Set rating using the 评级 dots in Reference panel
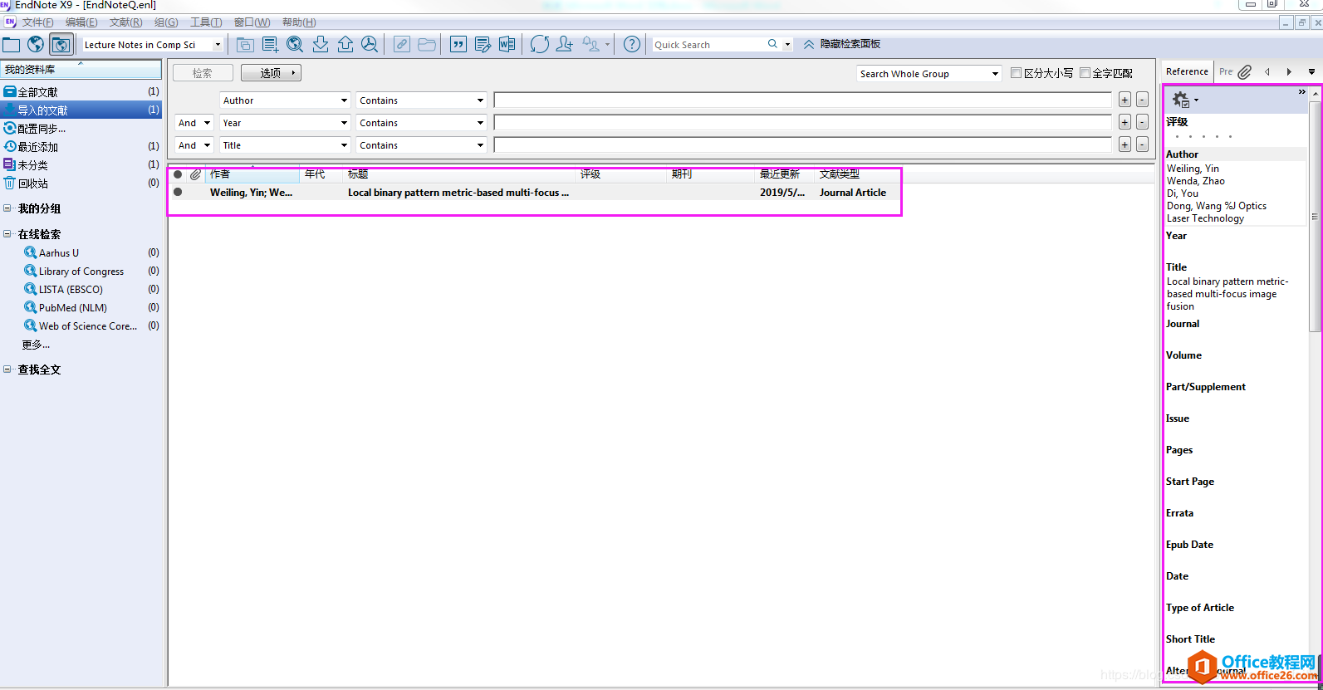This screenshot has width=1323, height=690. click(1204, 136)
